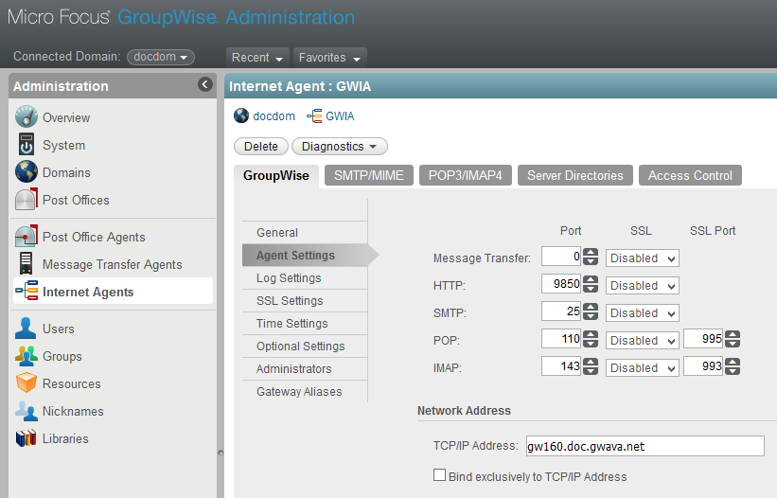
Task: Switch to the SMTP/MIME tab
Action: point(369,175)
